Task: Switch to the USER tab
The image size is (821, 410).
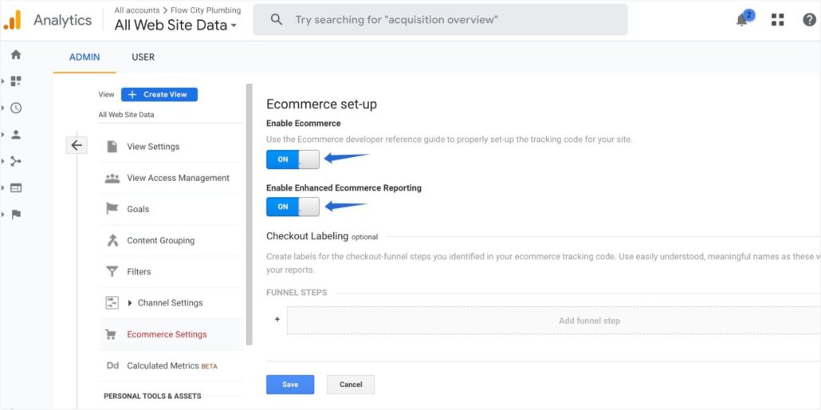Action: tap(143, 57)
